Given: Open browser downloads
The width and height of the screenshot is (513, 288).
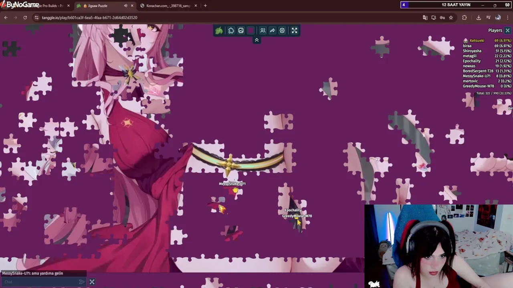Looking at the screenshot, I should click(x=479, y=18).
